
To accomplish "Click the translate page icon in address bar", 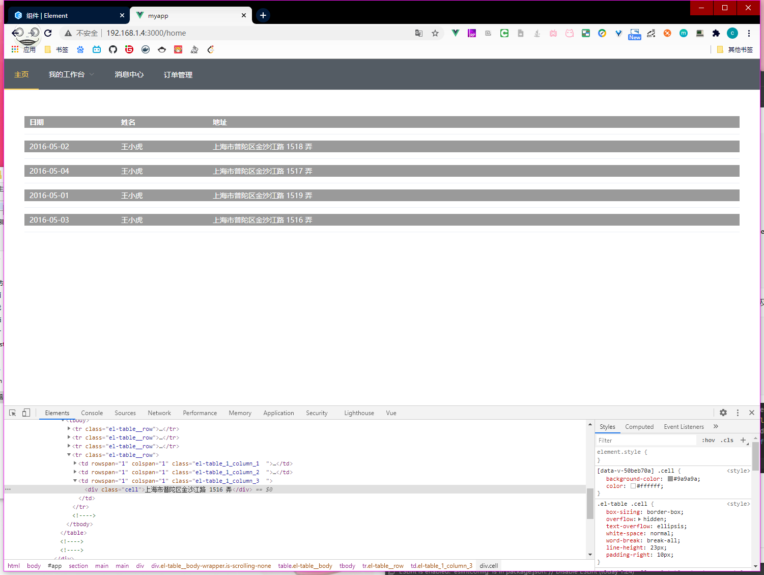I will click(419, 33).
